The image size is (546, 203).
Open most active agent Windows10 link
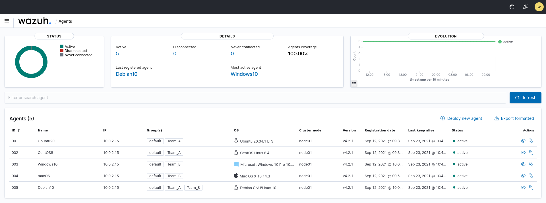pos(244,74)
